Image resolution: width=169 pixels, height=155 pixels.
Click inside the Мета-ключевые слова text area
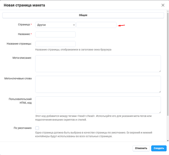(98, 84)
